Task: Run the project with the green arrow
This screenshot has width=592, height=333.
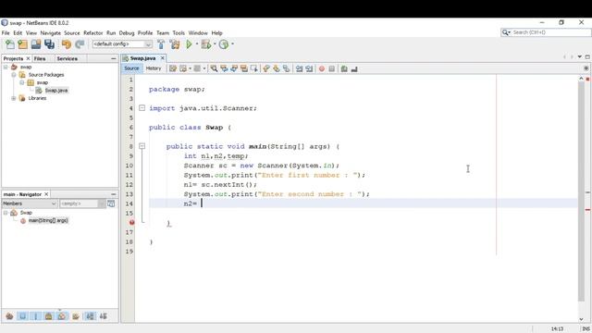Action: click(189, 44)
